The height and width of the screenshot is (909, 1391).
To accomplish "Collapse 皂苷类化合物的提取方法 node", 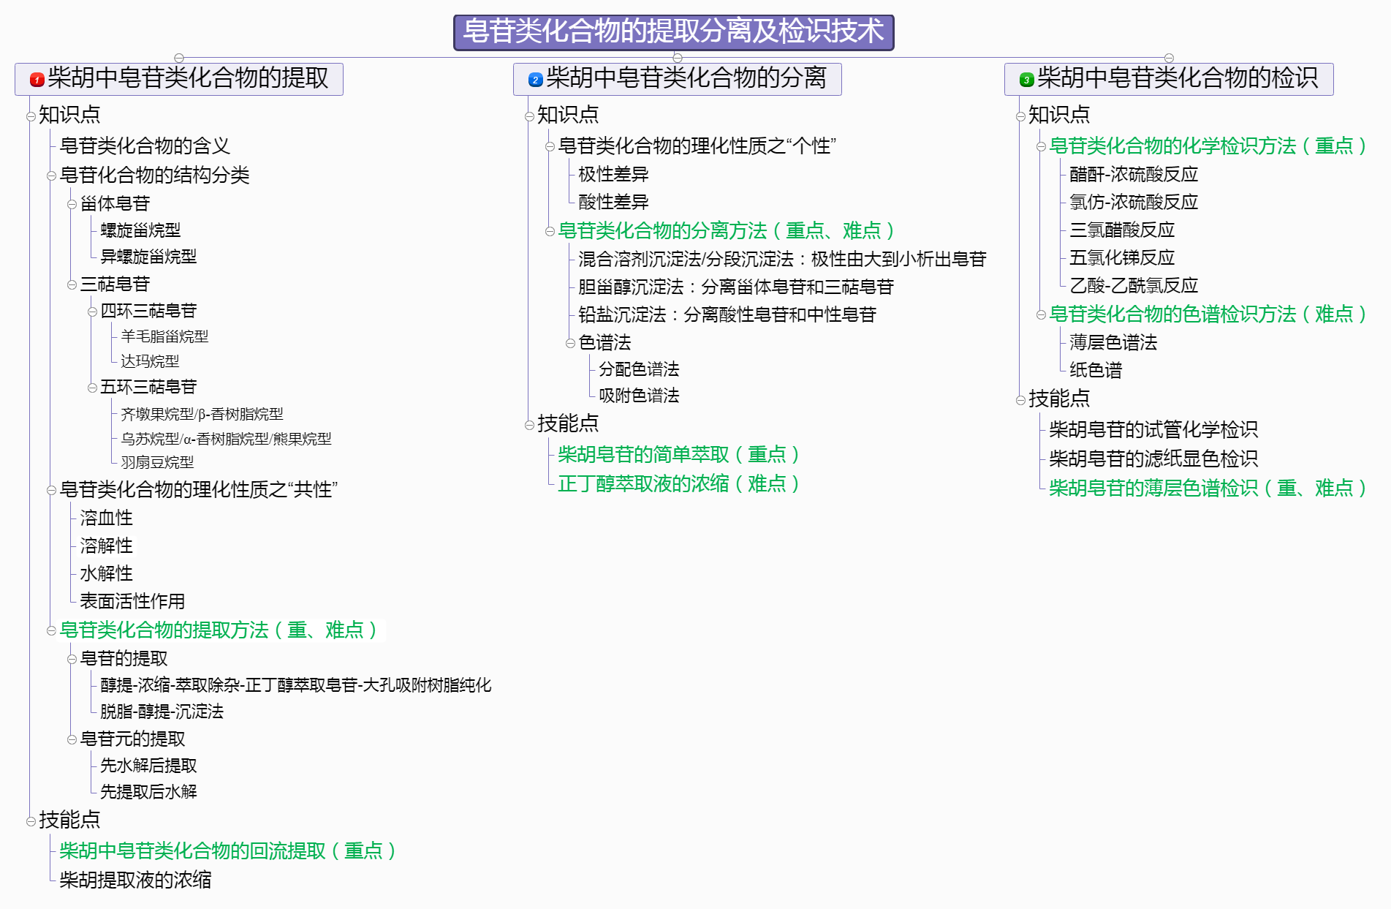I will tap(51, 630).
